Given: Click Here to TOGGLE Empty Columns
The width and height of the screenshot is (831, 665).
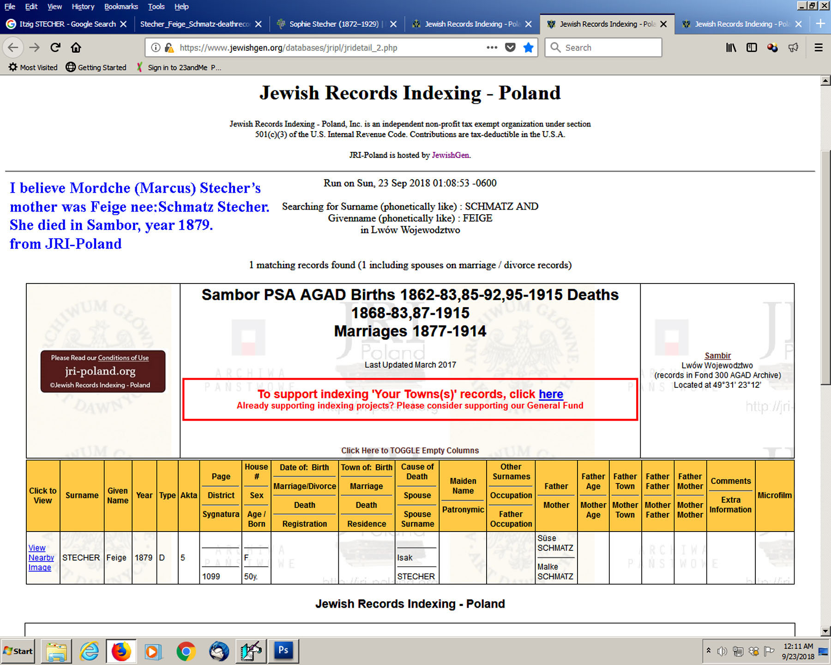Looking at the screenshot, I should 410,450.
